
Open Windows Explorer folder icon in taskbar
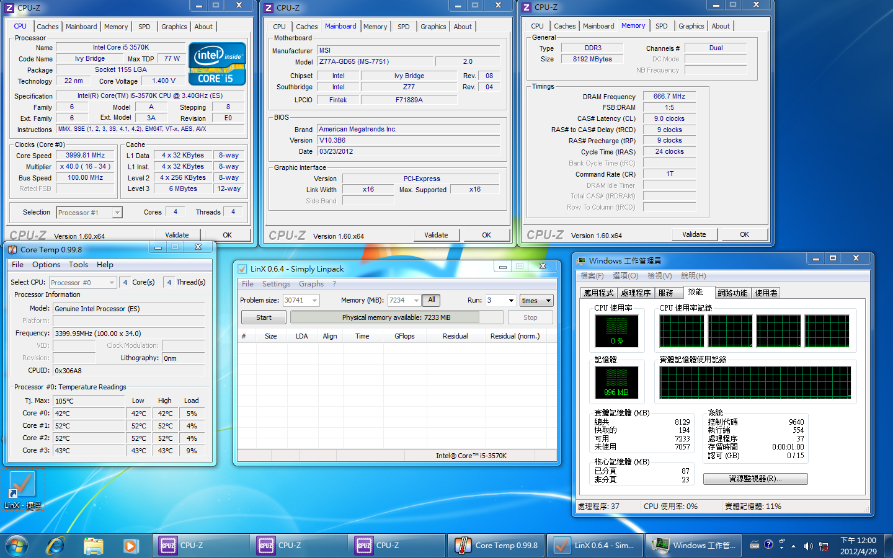[x=93, y=546]
